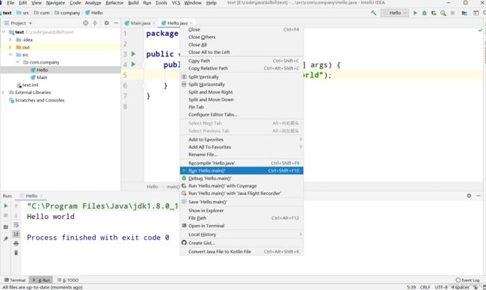Click the Run tool window button at the bottom

click(x=41, y=280)
